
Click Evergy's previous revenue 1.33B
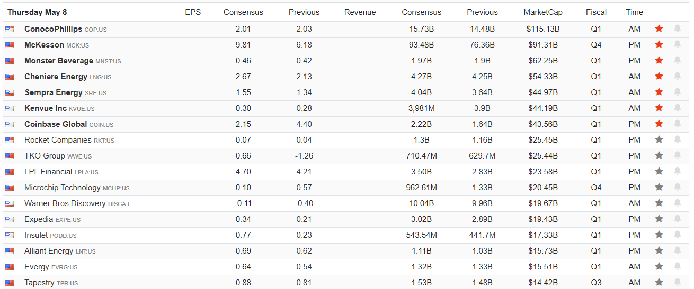coord(482,267)
